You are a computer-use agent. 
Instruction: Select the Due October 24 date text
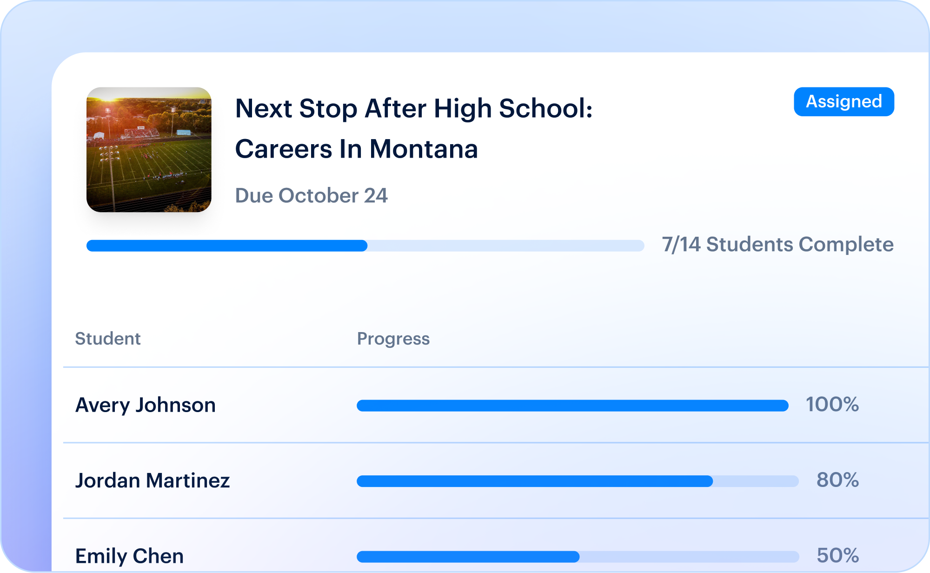click(x=311, y=195)
